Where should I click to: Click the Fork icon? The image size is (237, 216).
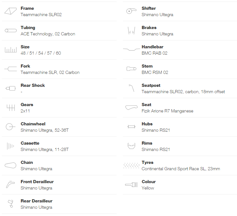pyautogui.click(x=10, y=69)
